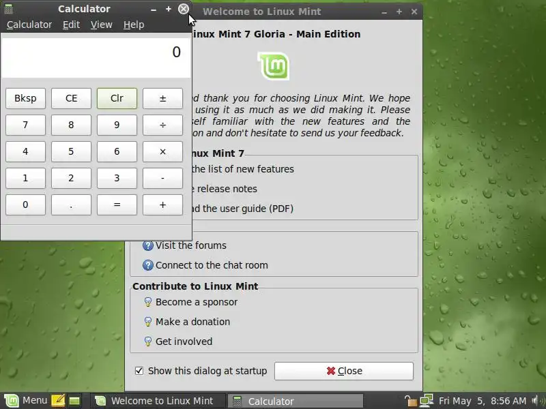The width and height of the screenshot is (546, 409).
Task: Open the View menu
Action: pyautogui.click(x=101, y=25)
